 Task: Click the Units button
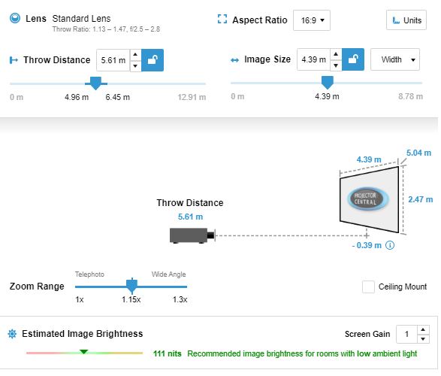tap(406, 20)
